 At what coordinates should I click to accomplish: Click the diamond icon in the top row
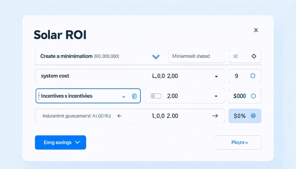254,56
